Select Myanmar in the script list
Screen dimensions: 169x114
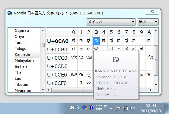tap(23, 90)
